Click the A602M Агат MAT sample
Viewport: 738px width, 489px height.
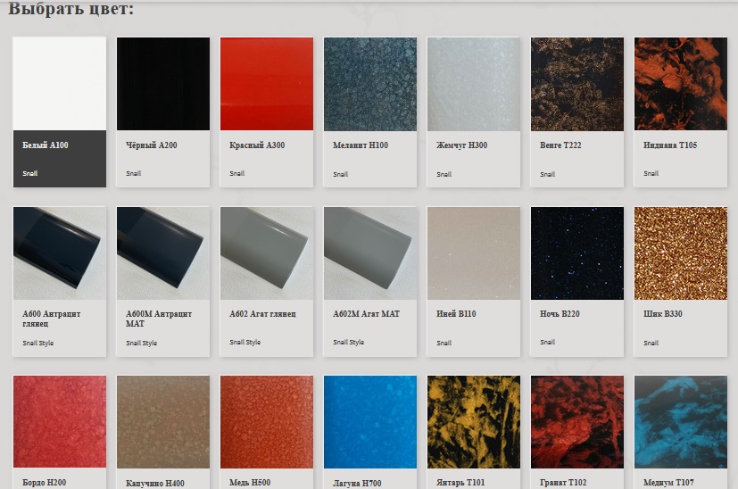(x=370, y=253)
